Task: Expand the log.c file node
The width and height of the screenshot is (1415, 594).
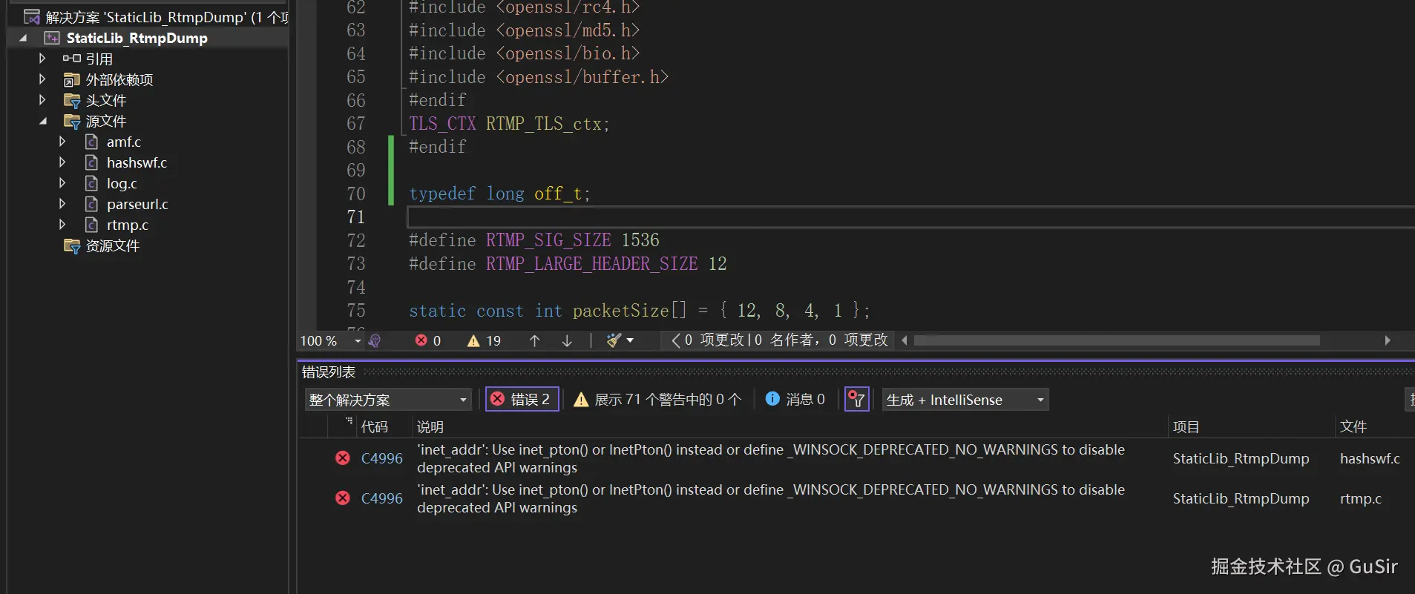Action: (62, 182)
